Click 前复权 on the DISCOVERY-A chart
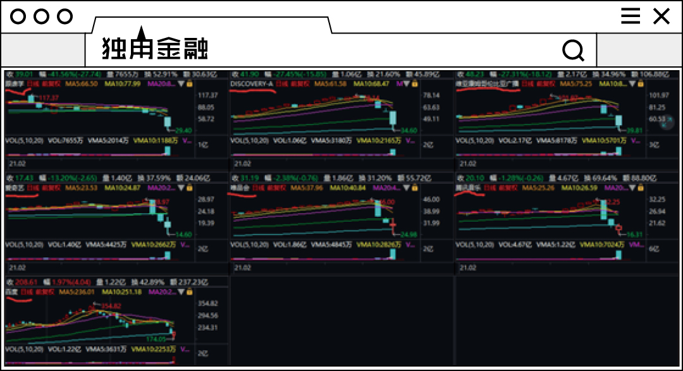Image resolution: width=683 pixels, height=371 pixels. tap(300, 83)
